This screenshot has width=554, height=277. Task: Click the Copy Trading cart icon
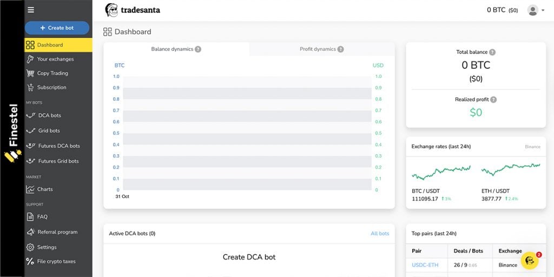30,73
